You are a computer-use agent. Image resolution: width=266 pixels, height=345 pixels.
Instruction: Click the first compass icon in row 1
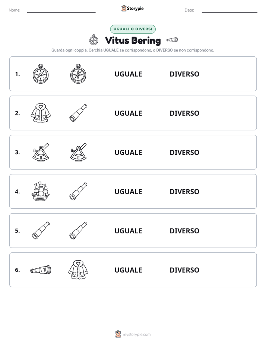[x=41, y=74]
